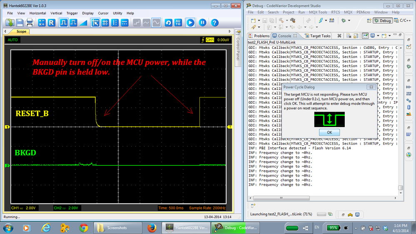
Task: Open file icon in Hantek toolbar
Action: (x=10, y=23)
